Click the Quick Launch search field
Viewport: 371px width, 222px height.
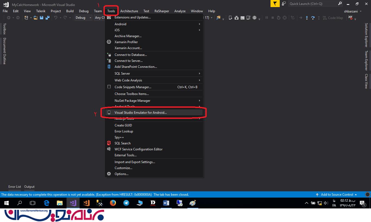click(313, 4)
